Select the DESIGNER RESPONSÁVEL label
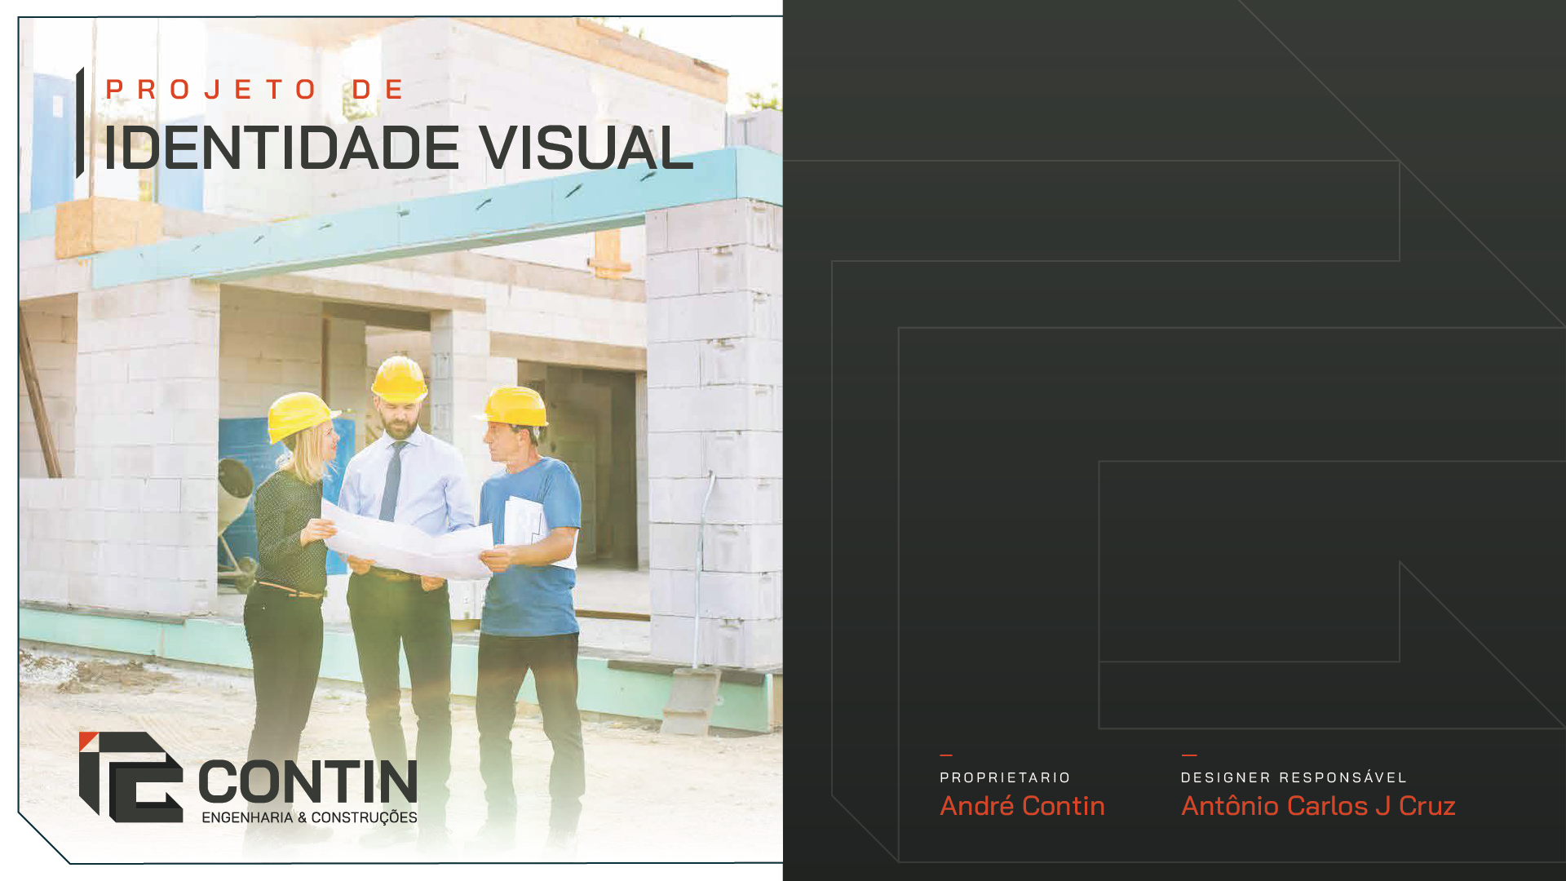 (1294, 777)
